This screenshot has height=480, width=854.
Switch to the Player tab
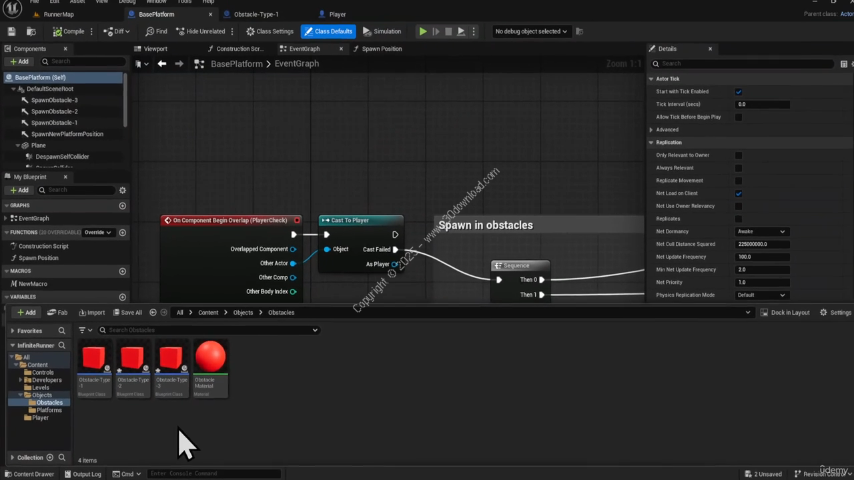338,14
